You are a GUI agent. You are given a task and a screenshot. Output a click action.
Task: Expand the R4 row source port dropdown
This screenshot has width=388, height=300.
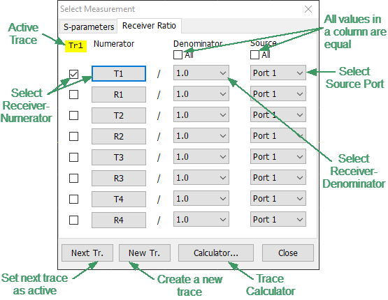coord(278,220)
